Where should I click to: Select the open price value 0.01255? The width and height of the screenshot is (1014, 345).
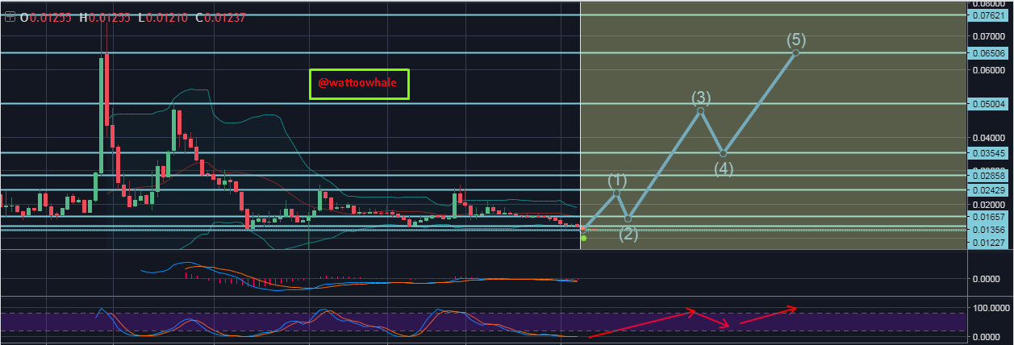coord(51,17)
